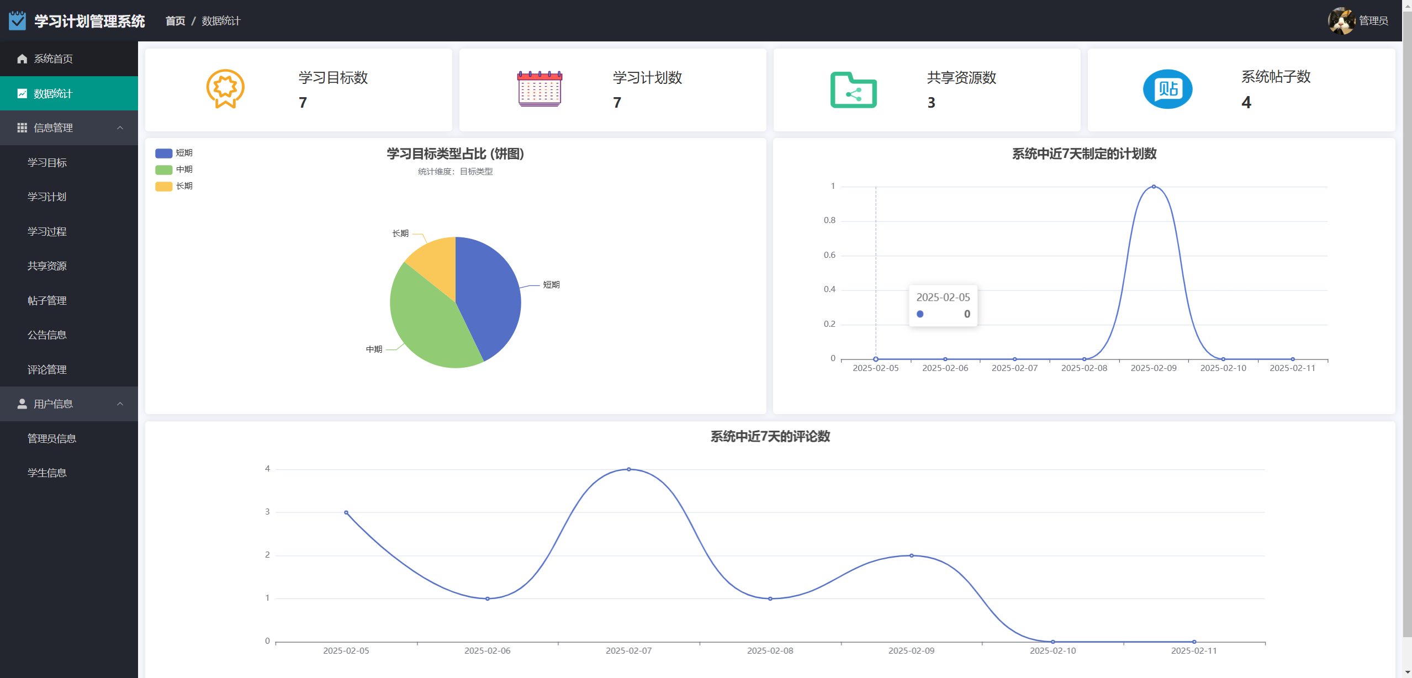Click the green shared folder icon

click(853, 90)
